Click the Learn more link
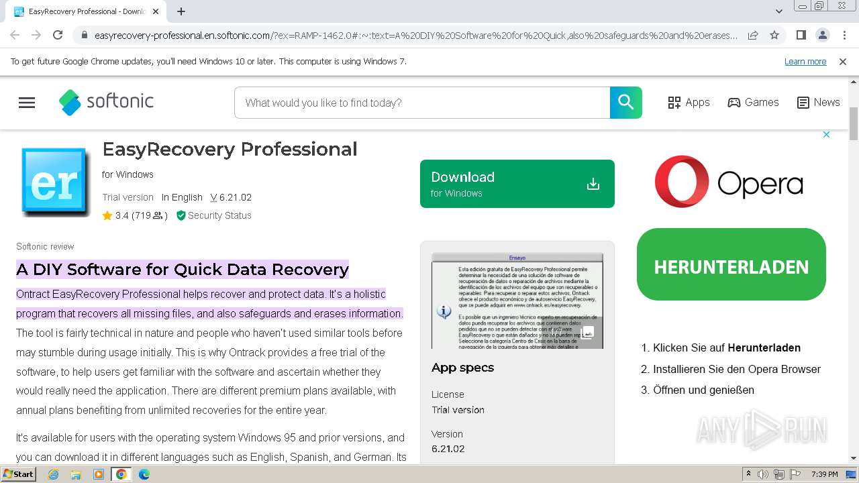 (x=805, y=62)
